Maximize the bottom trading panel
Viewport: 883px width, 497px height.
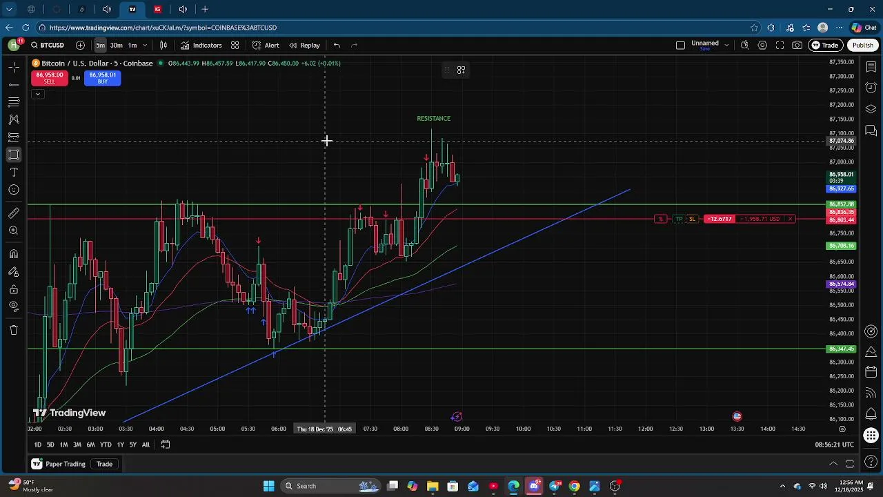point(850,464)
